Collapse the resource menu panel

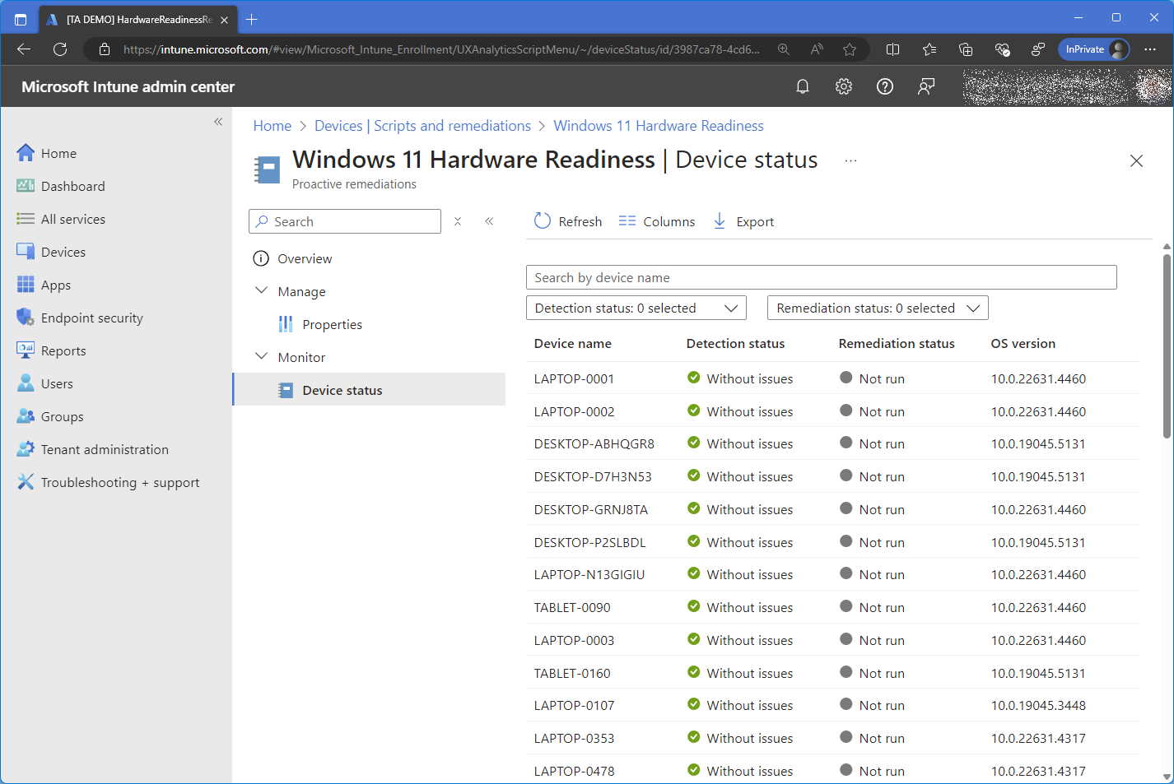(489, 221)
